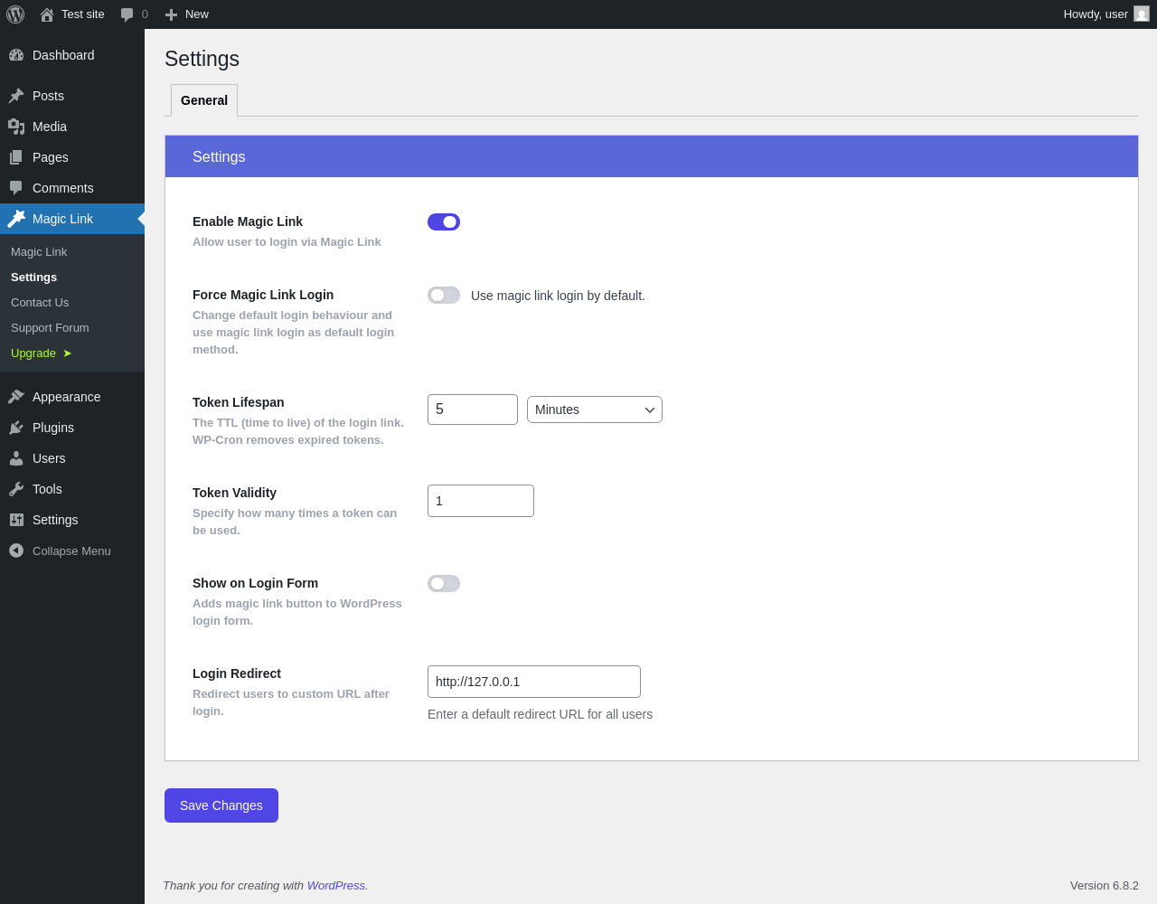Click the Plugins plug icon
Viewport: 1157px width, 904px height.
[16, 428]
